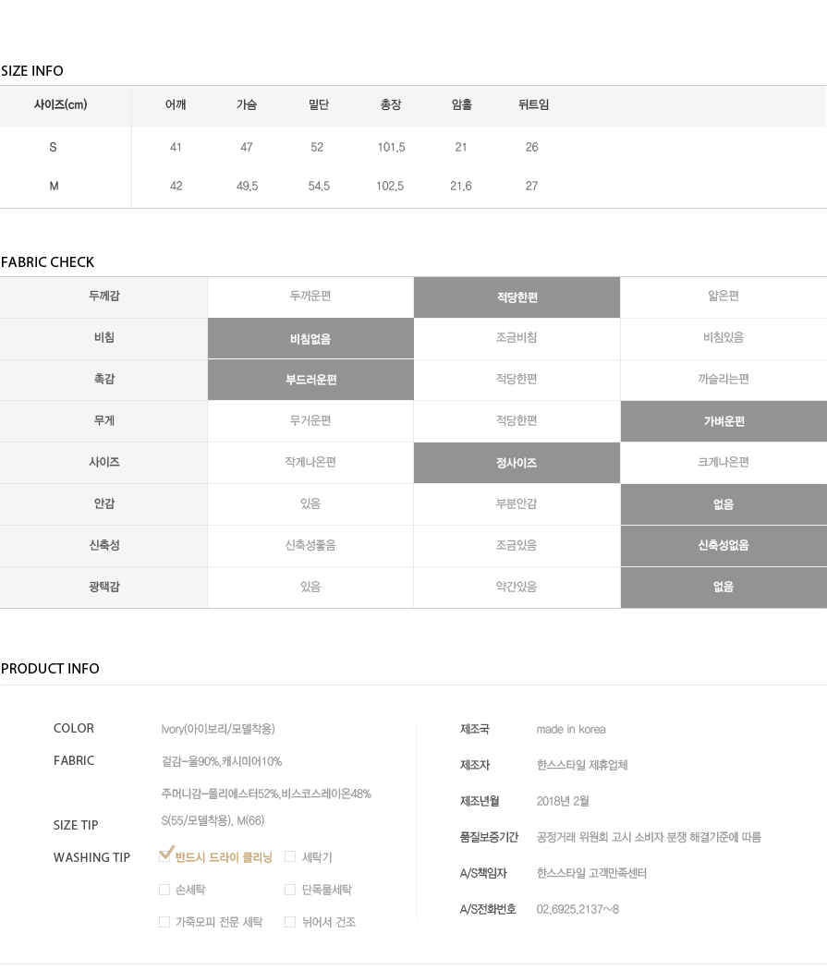Click the 어깨 column header

[x=176, y=104]
